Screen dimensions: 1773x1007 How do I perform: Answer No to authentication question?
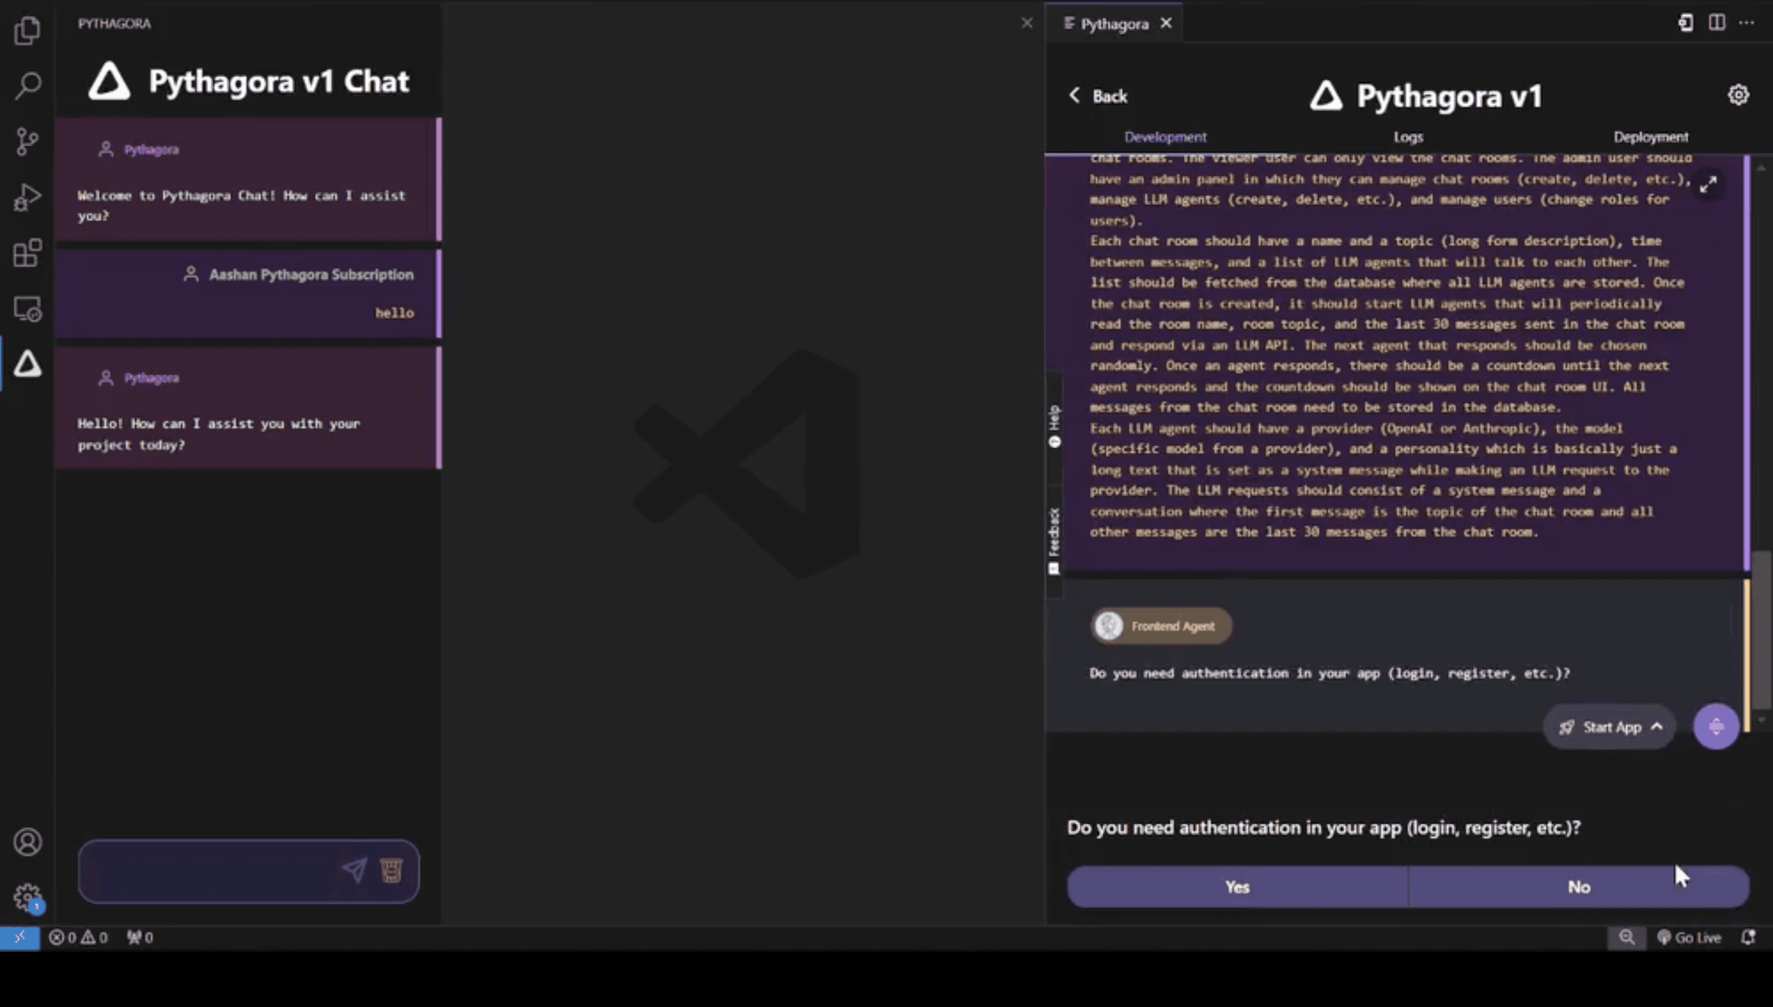(x=1578, y=887)
